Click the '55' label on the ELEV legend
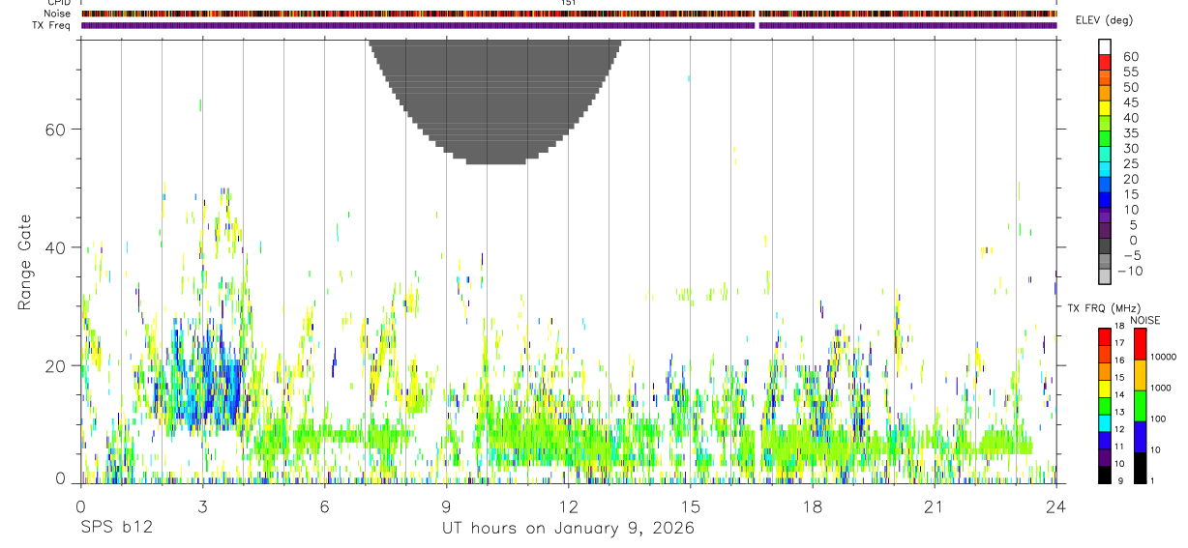1188x548 pixels. [1130, 72]
